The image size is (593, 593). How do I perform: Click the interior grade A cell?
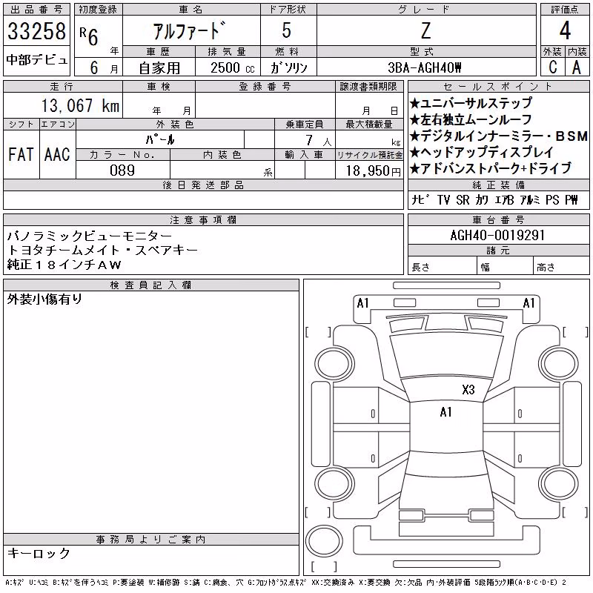[577, 67]
